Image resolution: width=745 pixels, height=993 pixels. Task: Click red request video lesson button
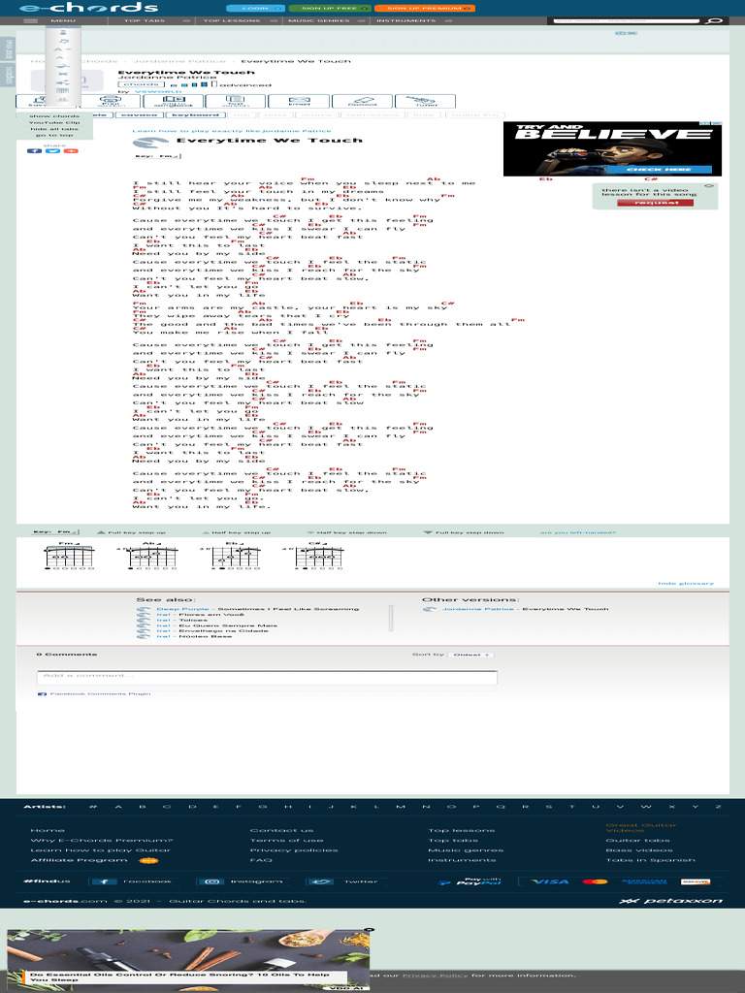click(656, 203)
